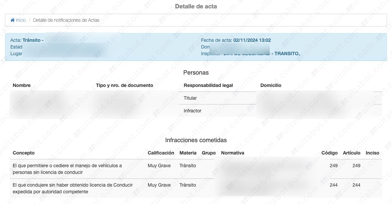This screenshot has height=204, width=392.
Task: Select the act date 02/11/2024 13:02
Action: click(x=252, y=40)
